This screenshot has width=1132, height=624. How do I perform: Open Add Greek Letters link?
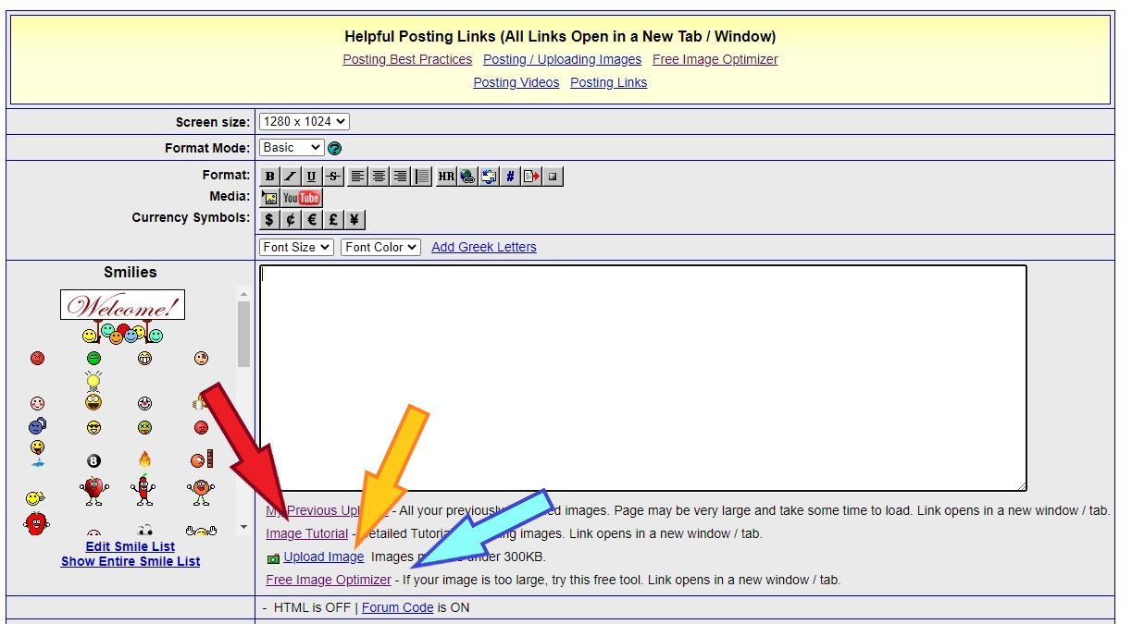pyautogui.click(x=484, y=247)
